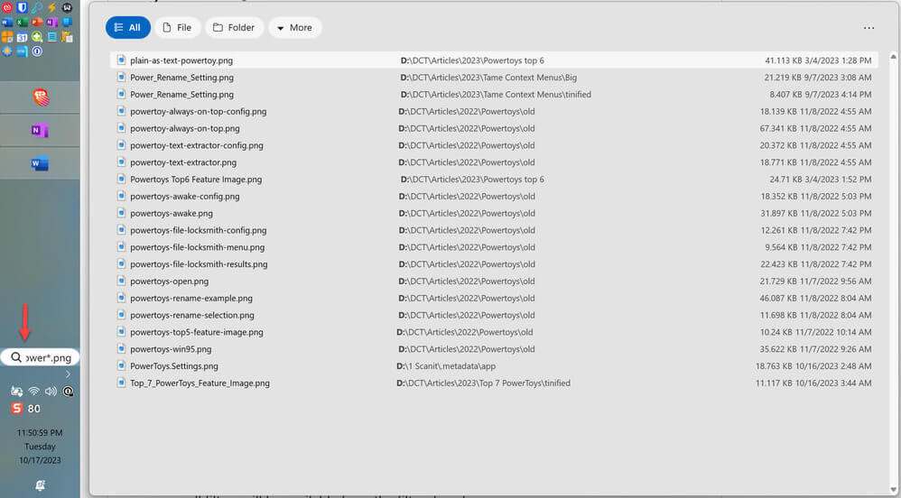Select the PowerToys.Settings.png result
The width and height of the screenshot is (901, 498).
[x=494, y=366]
